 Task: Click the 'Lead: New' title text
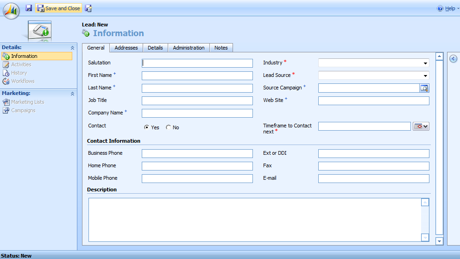pyautogui.click(x=95, y=25)
